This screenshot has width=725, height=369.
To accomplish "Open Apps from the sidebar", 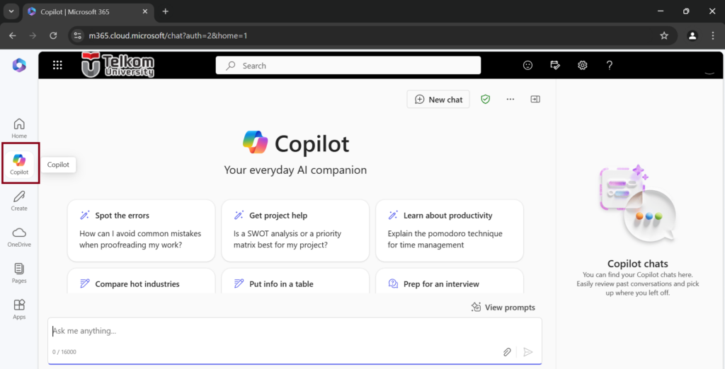I will click(x=19, y=308).
